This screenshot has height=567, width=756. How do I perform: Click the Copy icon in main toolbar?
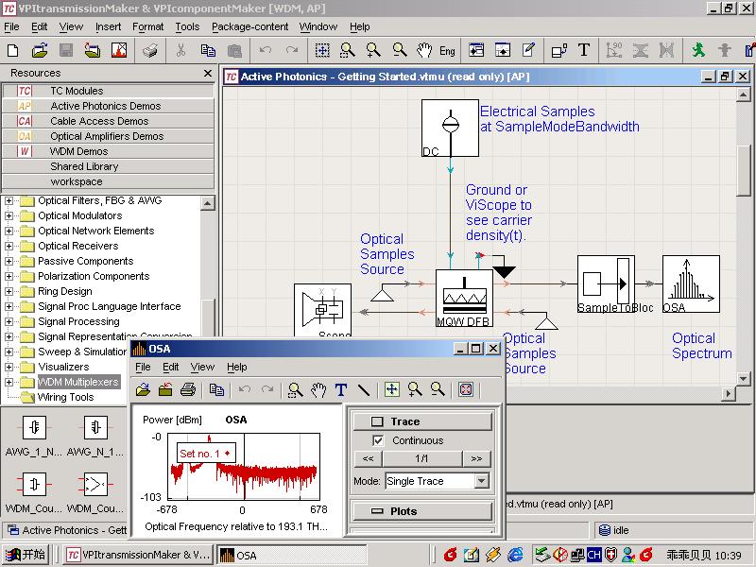208,50
